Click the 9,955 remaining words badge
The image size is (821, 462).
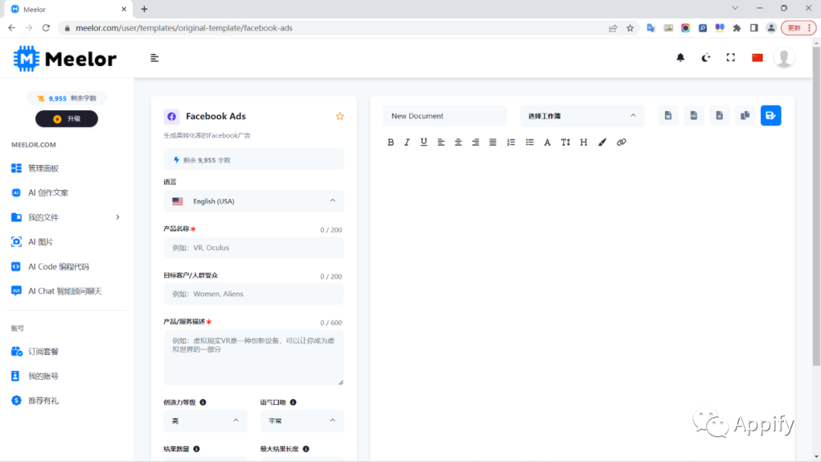pyautogui.click(x=66, y=98)
